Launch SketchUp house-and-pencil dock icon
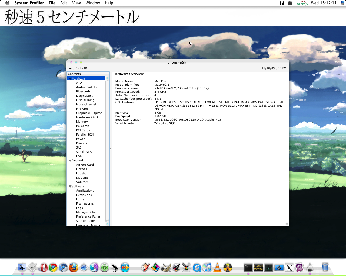Viewport: 346px width, 276px height. coord(145,267)
